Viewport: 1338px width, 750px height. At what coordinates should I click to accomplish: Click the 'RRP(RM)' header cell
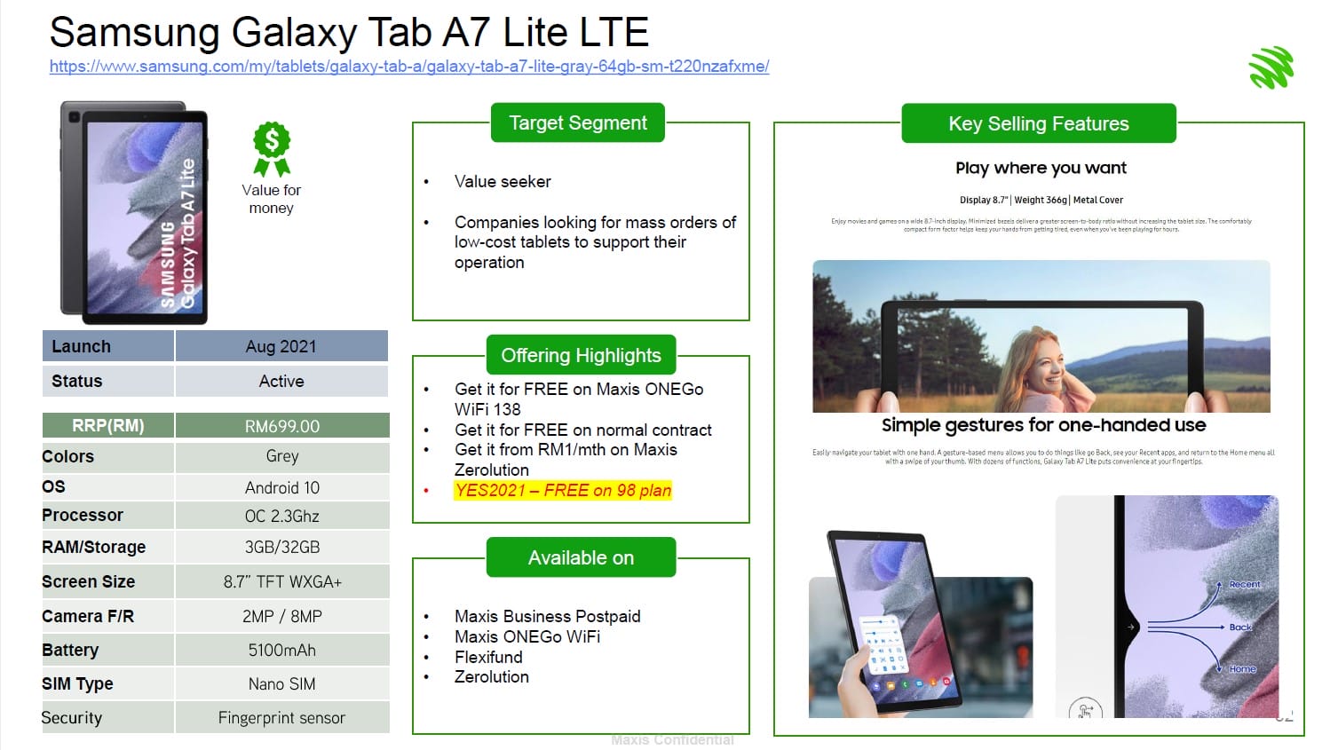(x=108, y=426)
